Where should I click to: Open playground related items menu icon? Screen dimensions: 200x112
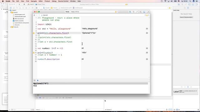(34, 15)
